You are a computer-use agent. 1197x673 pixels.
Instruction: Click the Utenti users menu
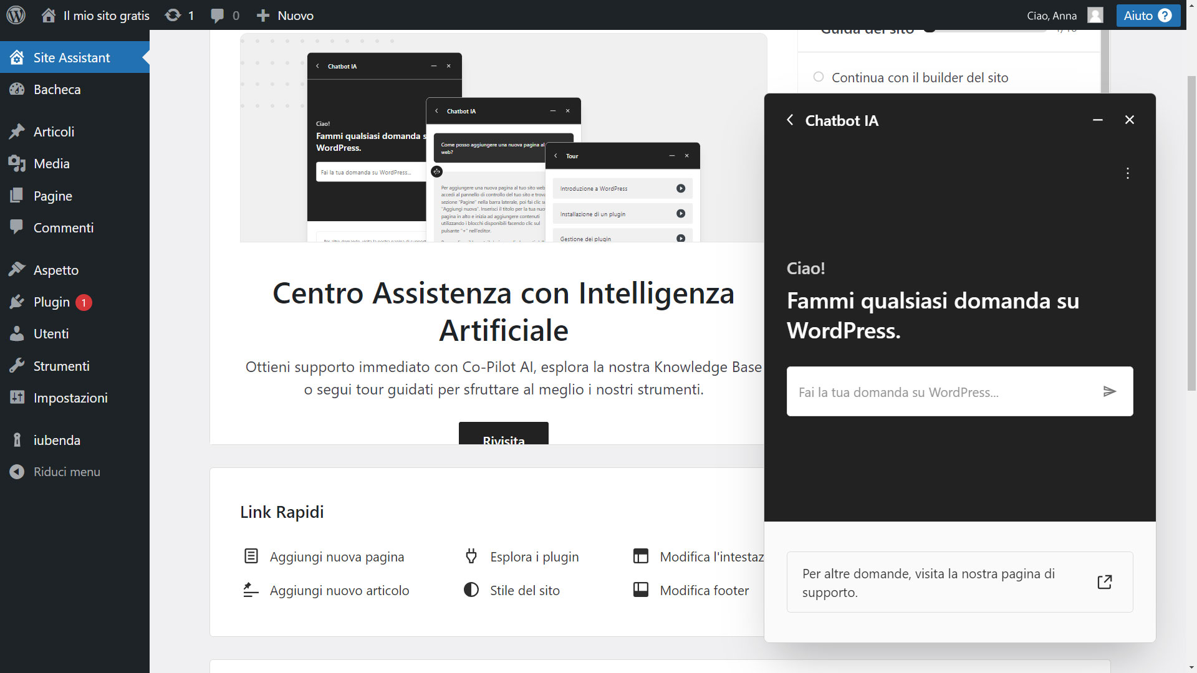click(75, 333)
